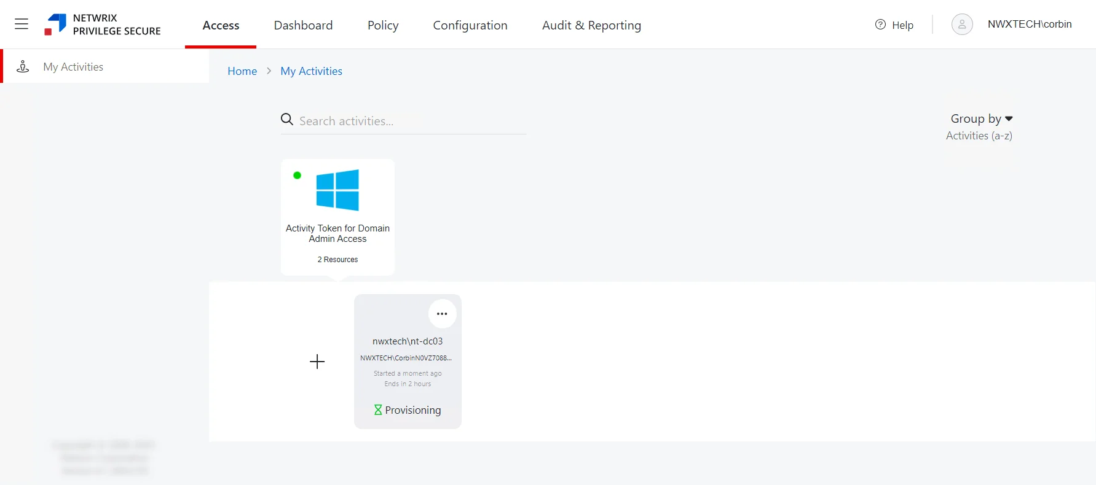Expand the Group by dropdown
The width and height of the screenshot is (1096, 485).
coord(981,118)
